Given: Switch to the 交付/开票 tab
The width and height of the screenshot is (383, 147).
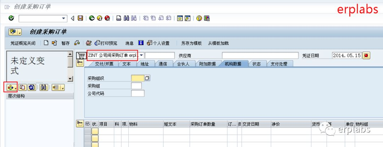Looking at the screenshot, I should 104,64.
